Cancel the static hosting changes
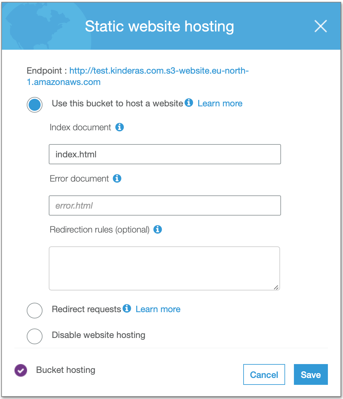Screen dimensions: 343x399 point(264,374)
